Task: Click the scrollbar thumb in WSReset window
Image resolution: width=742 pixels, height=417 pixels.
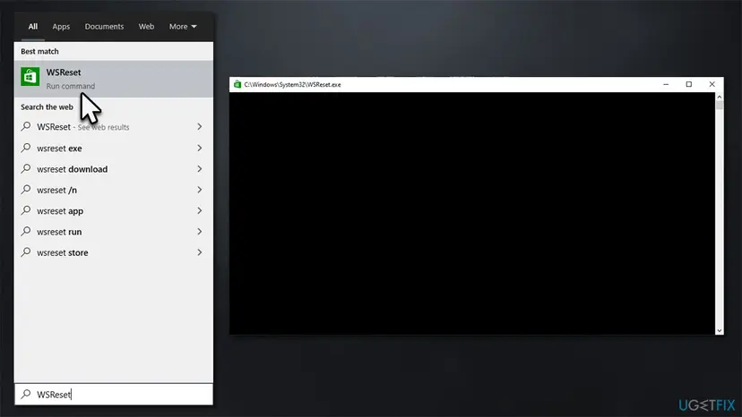Action: [x=720, y=105]
